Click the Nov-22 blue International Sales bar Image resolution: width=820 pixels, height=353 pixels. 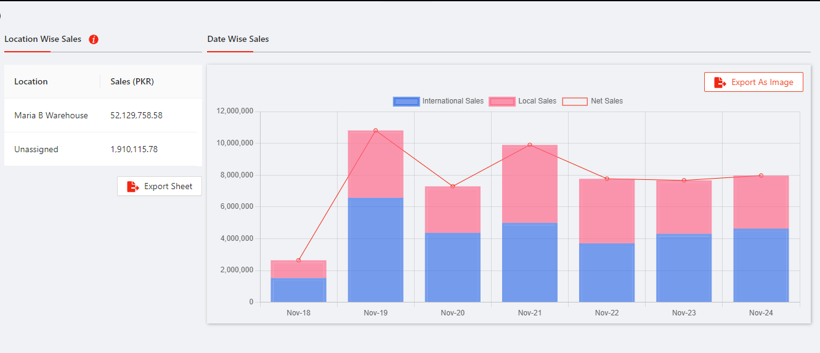(x=607, y=272)
